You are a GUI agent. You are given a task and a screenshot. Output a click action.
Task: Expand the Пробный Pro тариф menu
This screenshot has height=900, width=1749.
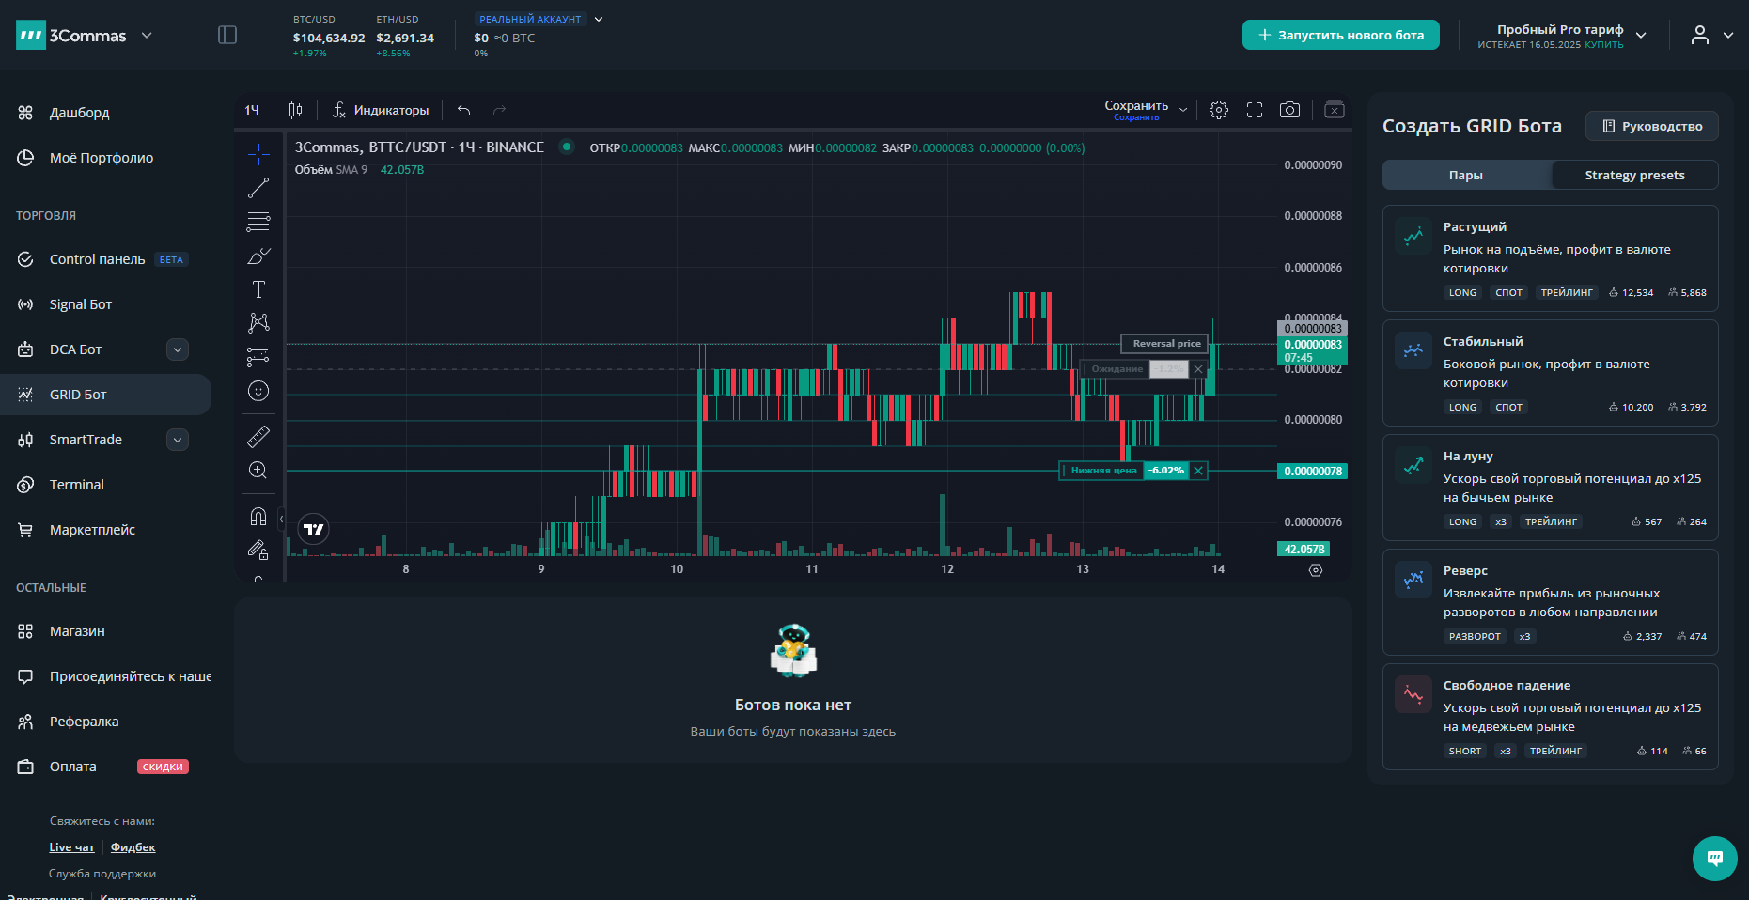coord(1641,35)
